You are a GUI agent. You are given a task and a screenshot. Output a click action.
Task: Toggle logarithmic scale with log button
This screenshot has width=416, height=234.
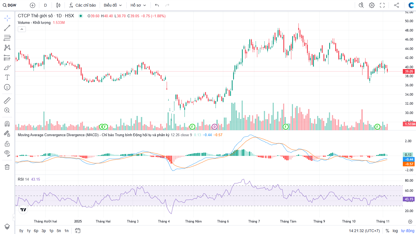coord(395,231)
